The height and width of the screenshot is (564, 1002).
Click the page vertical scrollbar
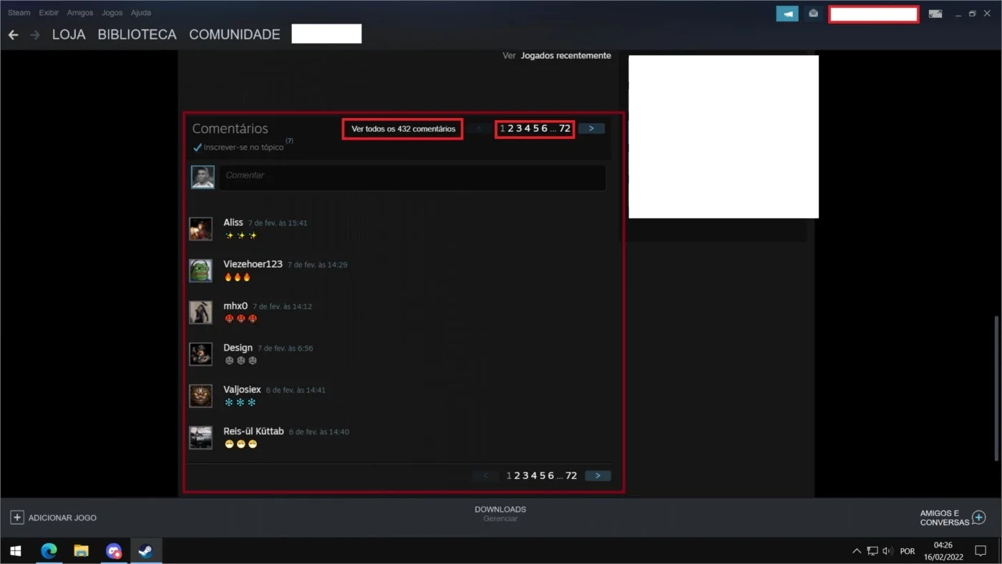coord(998,388)
